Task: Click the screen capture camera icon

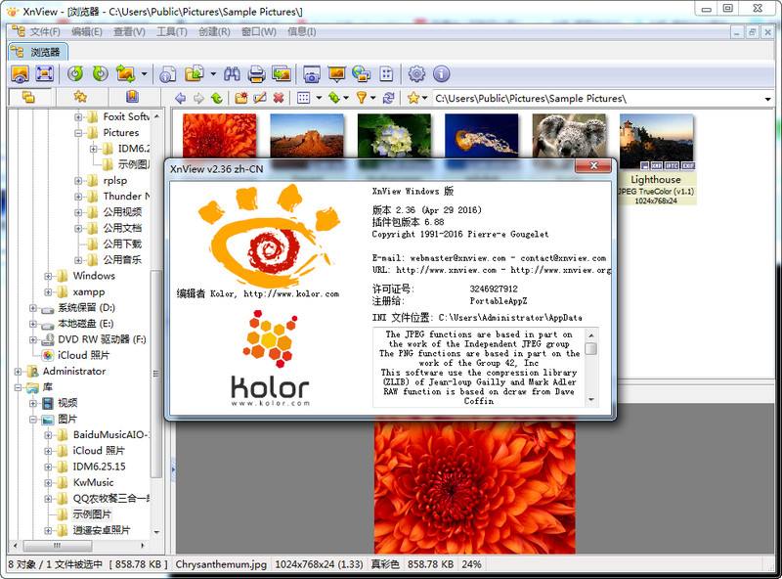Action: click(x=312, y=73)
